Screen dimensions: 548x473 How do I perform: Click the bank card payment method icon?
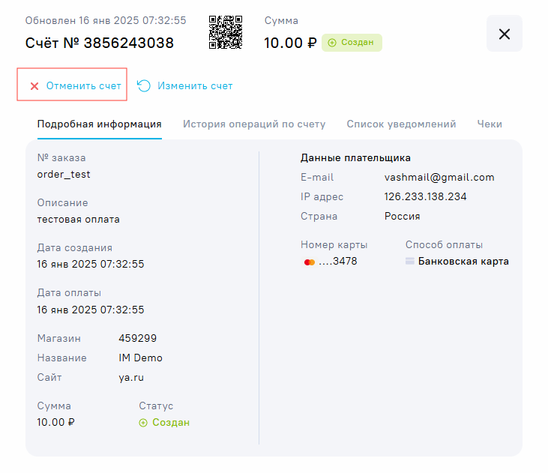(409, 262)
